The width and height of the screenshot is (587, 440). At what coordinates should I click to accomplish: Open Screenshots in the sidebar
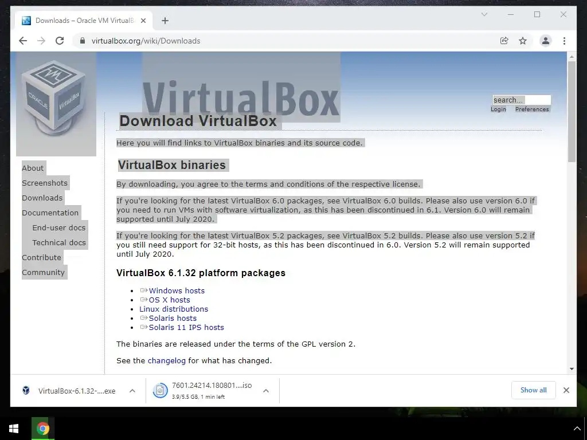click(x=45, y=183)
